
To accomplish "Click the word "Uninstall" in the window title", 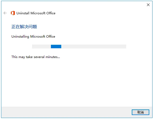I will tap(23, 13).
